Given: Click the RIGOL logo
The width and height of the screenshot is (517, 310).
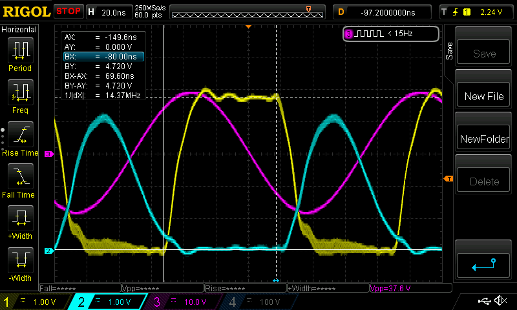Looking at the screenshot, I should [26, 12].
